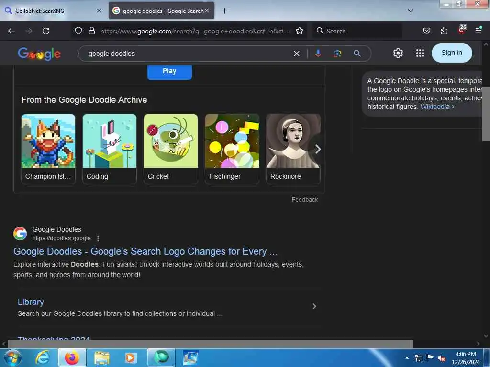
Task: Click the Google search query field
Action: (x=188, y=54)
